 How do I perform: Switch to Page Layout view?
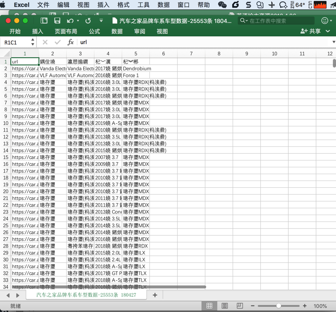(x=225, y=306)
